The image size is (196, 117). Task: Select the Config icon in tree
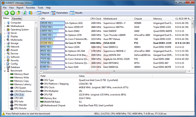pos(8,64)
